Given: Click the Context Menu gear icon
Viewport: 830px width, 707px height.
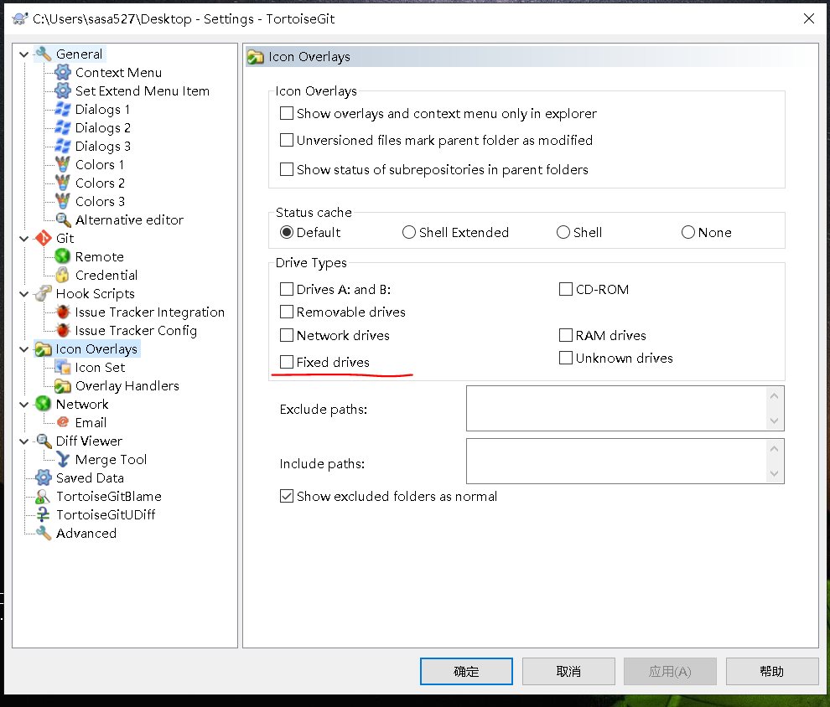Looking at the screenshot, I should pos(63,72).
